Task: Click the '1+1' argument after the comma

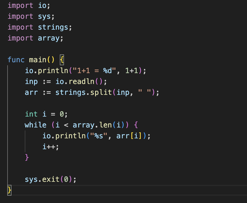Action: [131, 71]
